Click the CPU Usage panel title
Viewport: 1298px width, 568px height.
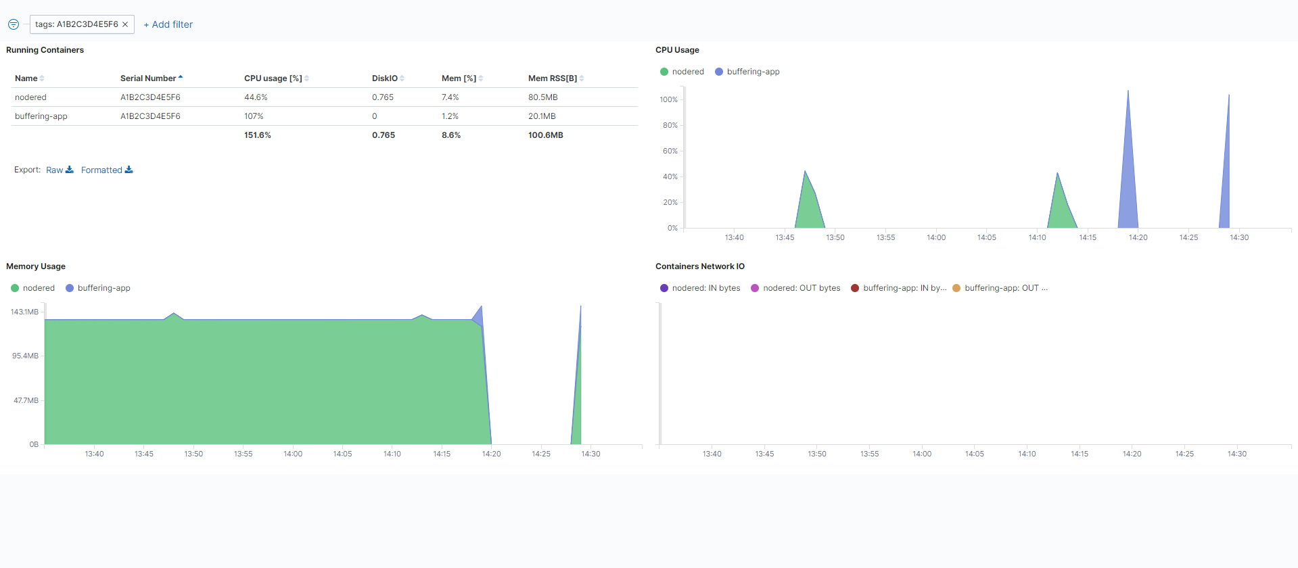677,50
